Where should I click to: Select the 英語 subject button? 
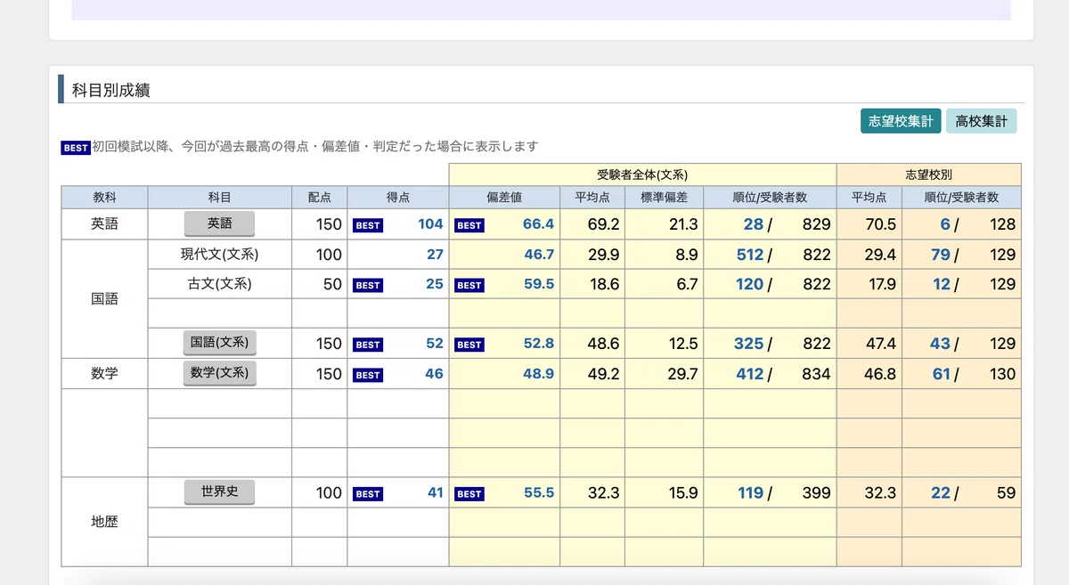pos(219,223)
